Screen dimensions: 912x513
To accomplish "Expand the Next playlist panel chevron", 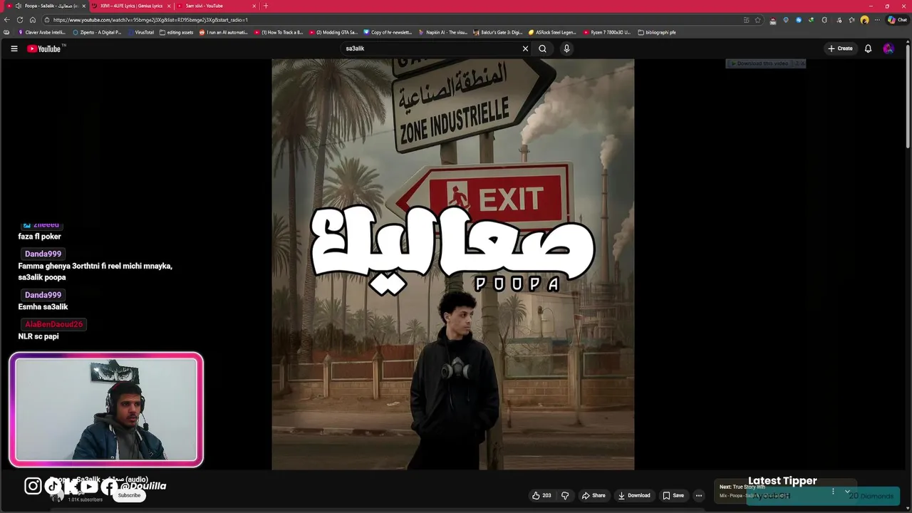I will pyautogui.click(x=847, y=491).
